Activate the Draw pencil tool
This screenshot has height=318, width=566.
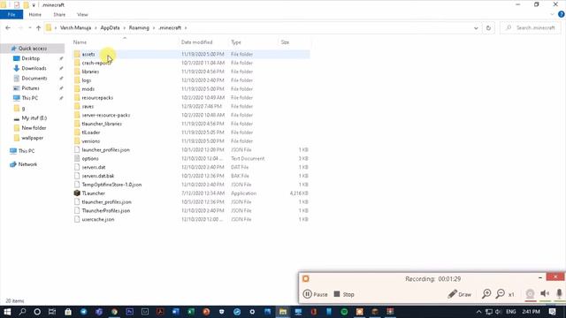point(459,294)
